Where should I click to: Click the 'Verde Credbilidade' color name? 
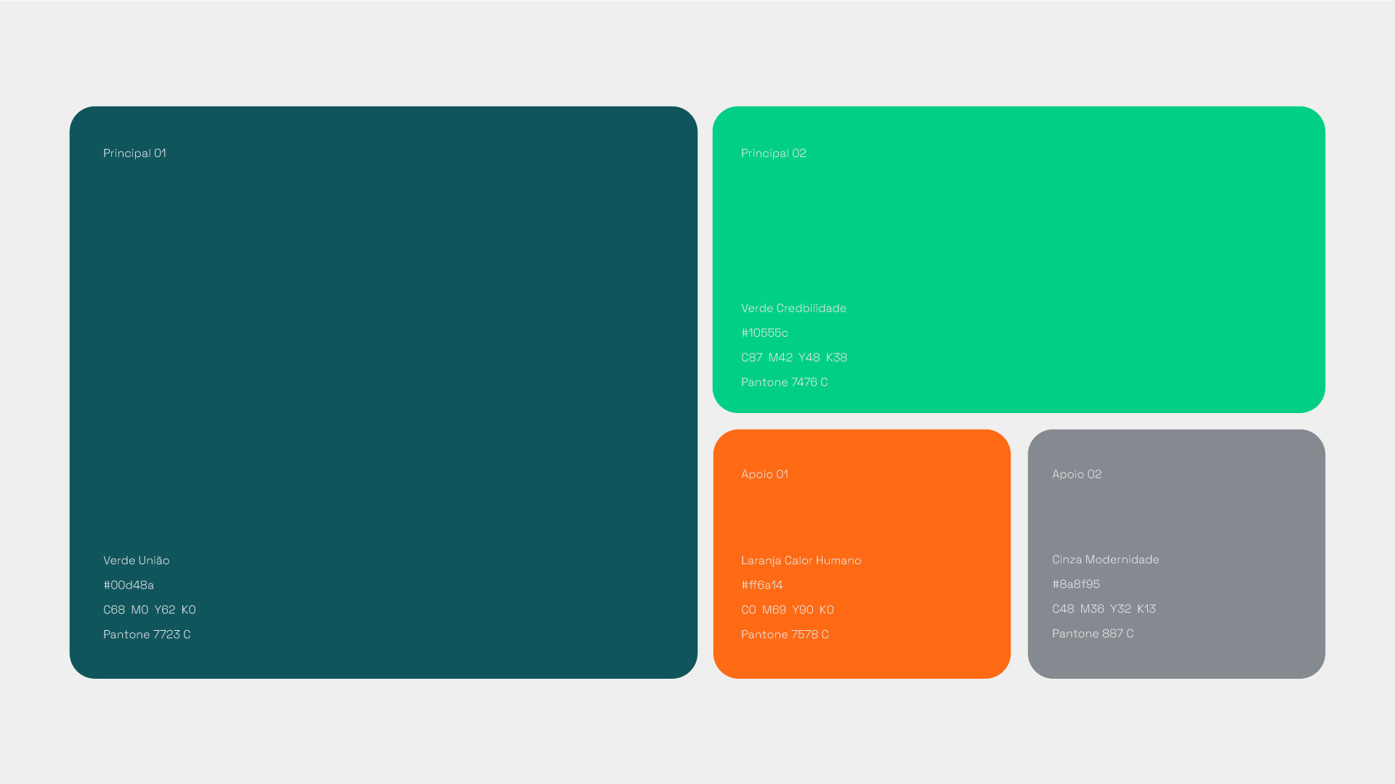pyautogui.click(x=793, y=308)
